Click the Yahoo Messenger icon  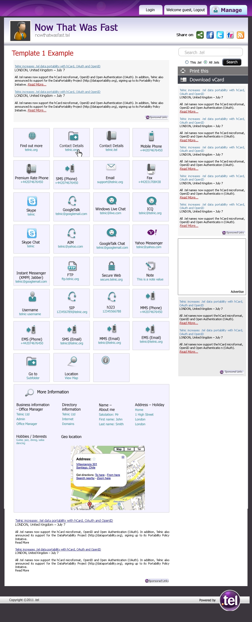152,232
